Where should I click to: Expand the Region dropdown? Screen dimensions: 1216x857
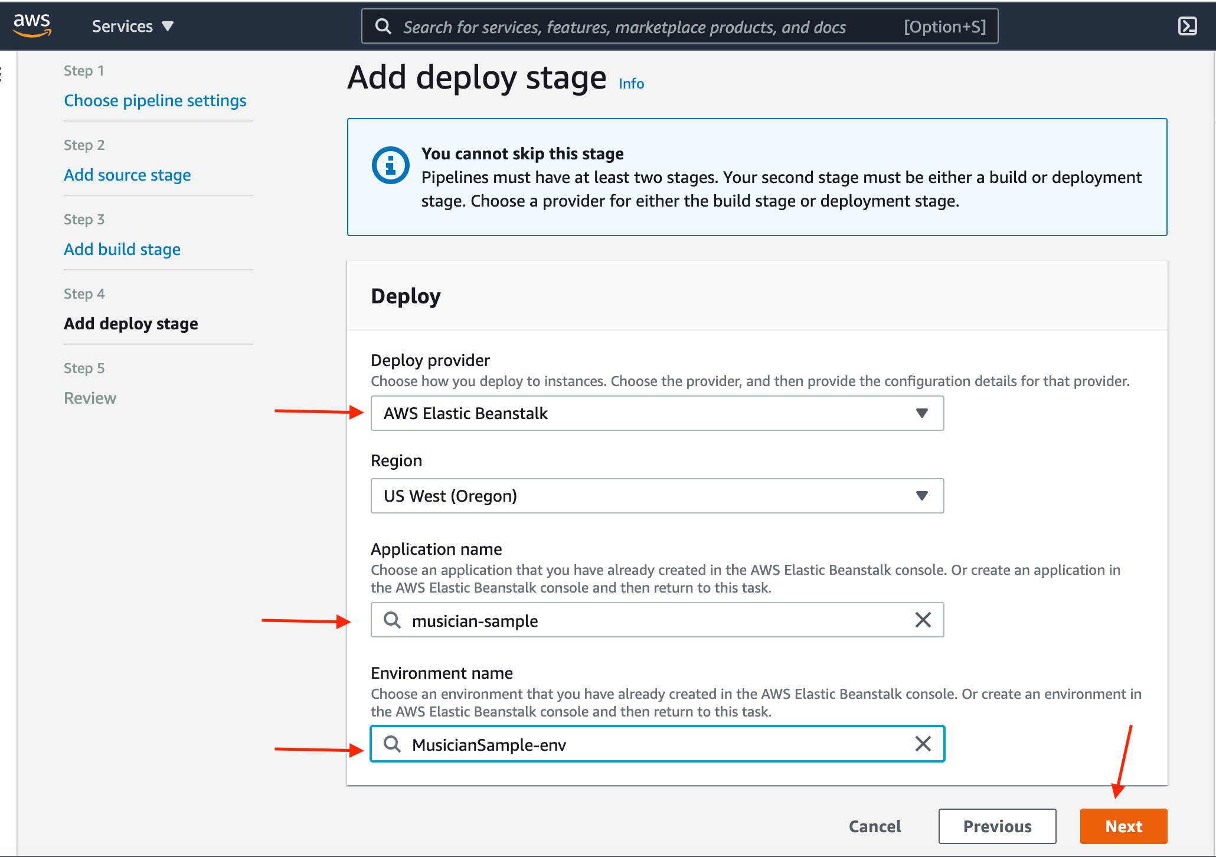pyautogui.click(x=657, y=496)
